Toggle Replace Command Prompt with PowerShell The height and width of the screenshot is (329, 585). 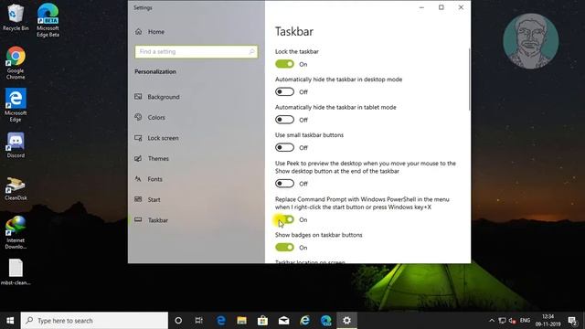pos(284,219)
